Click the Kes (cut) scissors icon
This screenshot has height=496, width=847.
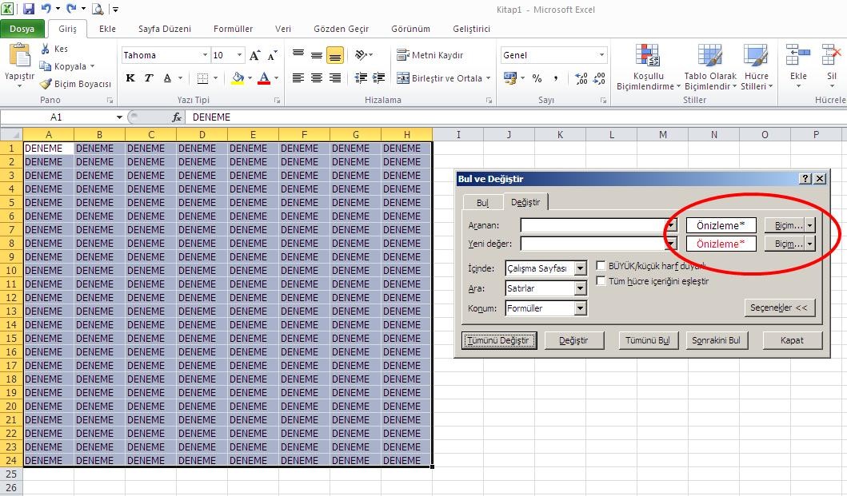coord(46,50)
